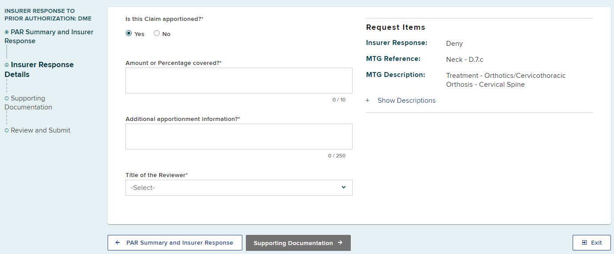614x254 pixels.
Task: Focus the Additional apportionment information text box
Action: click(239, 137)
